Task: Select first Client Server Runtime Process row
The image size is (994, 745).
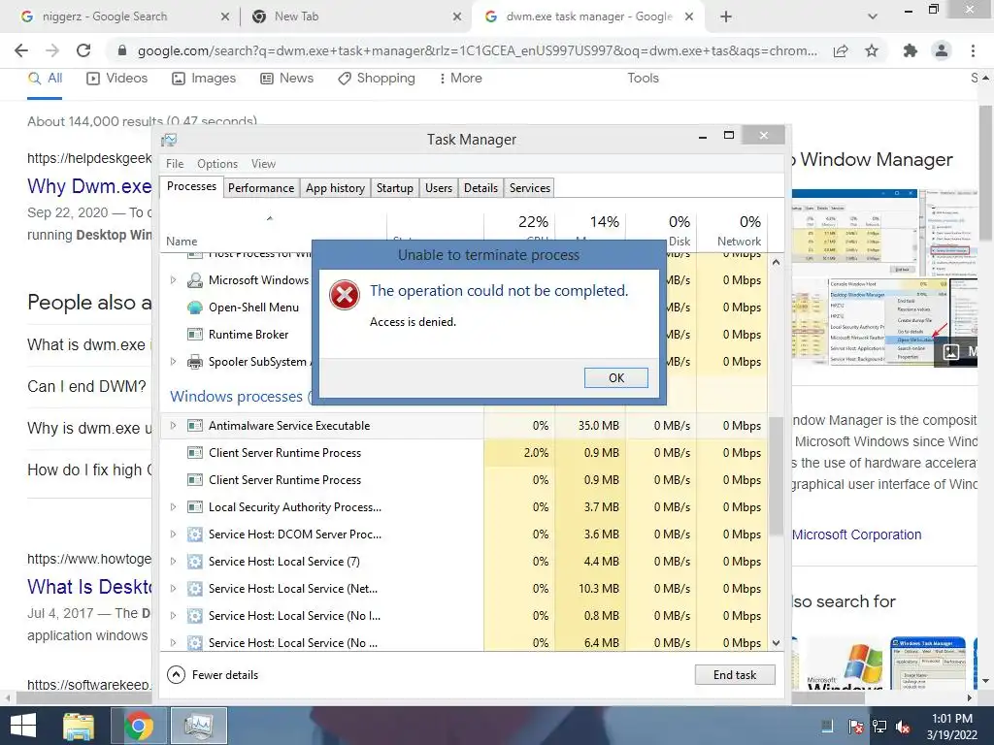Action: click(464, 453)
